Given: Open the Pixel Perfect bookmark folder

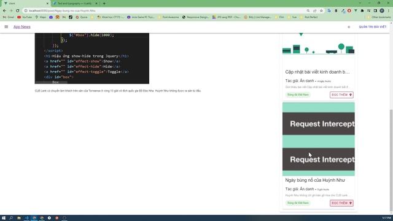Looking at the screenshot, I should (309, 17).
